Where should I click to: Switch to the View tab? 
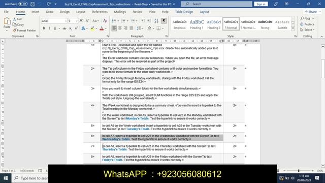[152, 12]
